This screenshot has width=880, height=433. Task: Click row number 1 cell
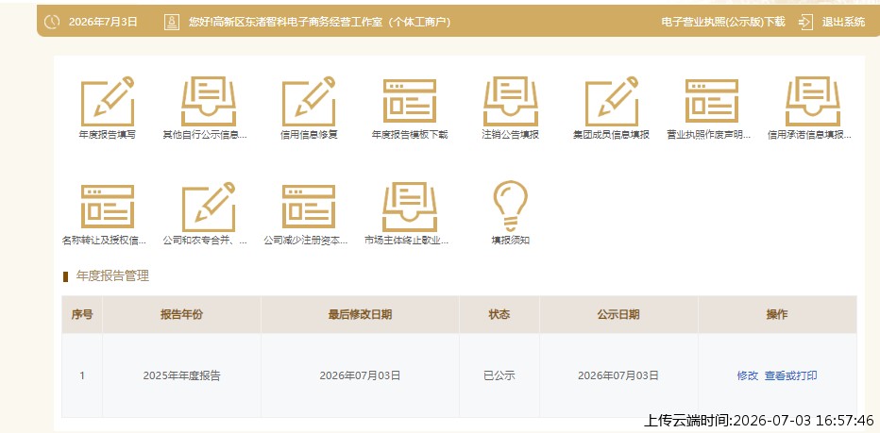pyautogui.click(x=82, y=375)
